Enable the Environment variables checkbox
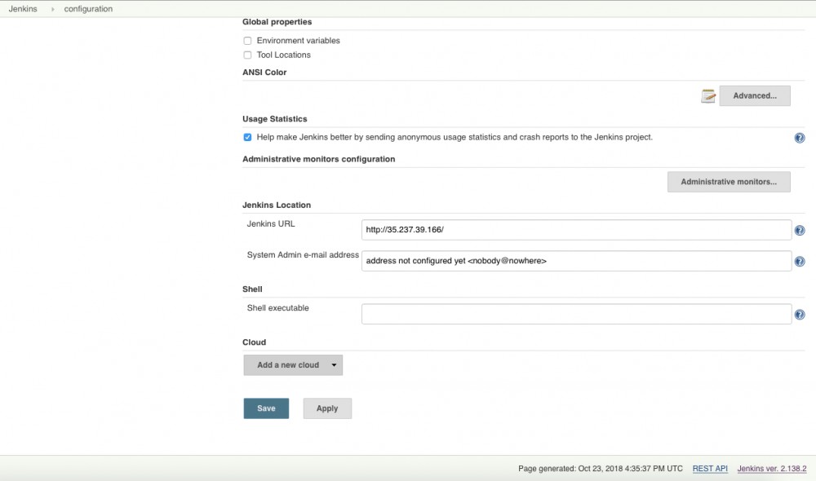The image size is (816, 481). pos(247,40)
